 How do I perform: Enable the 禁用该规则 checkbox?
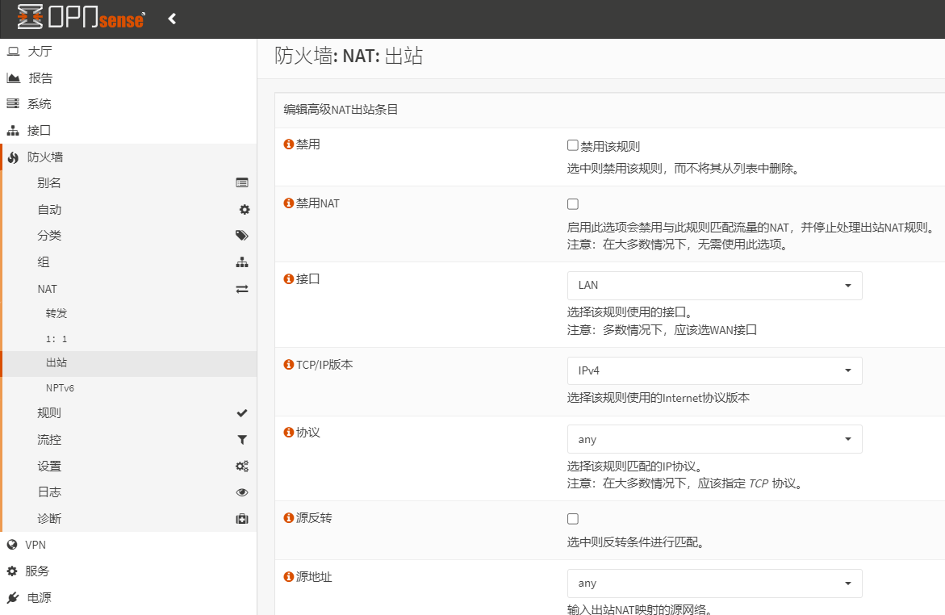coord(573,145)
